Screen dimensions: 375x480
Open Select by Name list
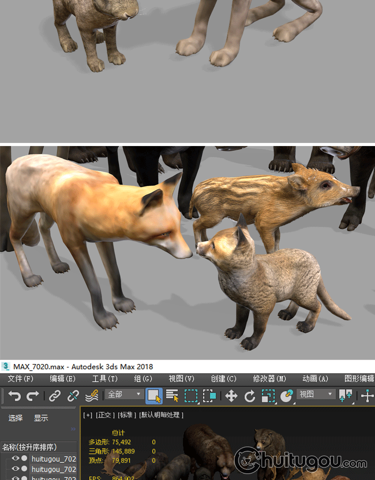point(172,396)
